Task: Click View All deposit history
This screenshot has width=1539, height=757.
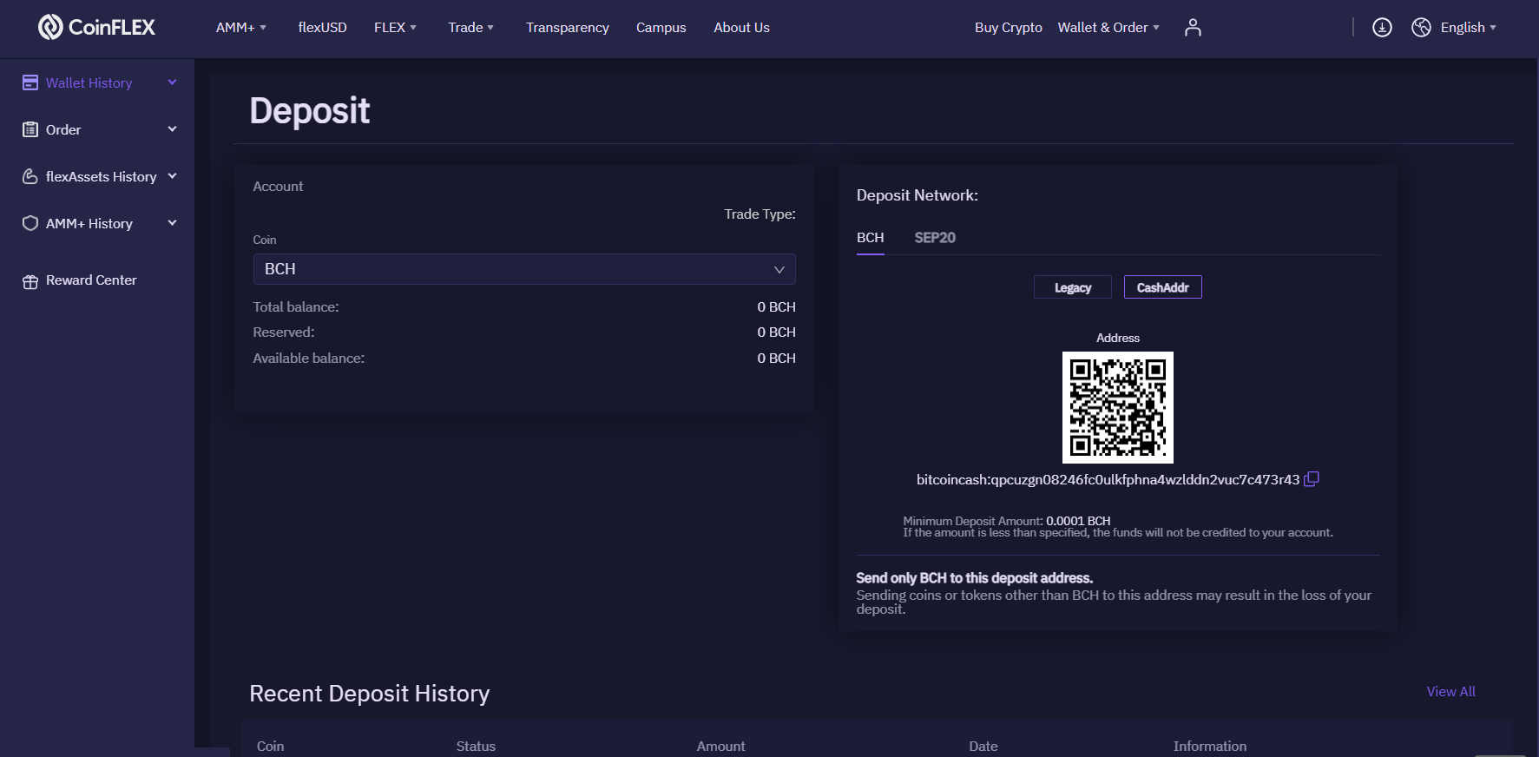Action: point(1451,692)
